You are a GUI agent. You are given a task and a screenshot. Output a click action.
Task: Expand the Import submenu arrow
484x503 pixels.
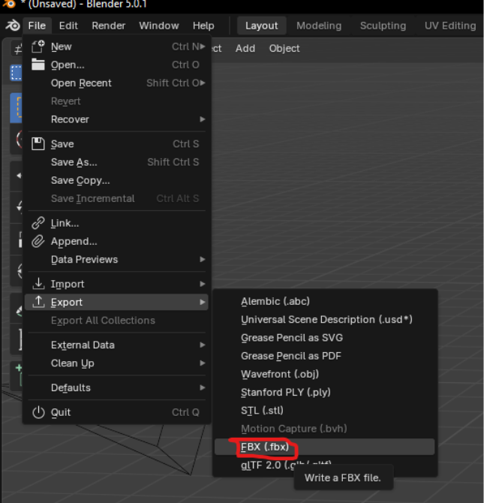tap(203, 284)
